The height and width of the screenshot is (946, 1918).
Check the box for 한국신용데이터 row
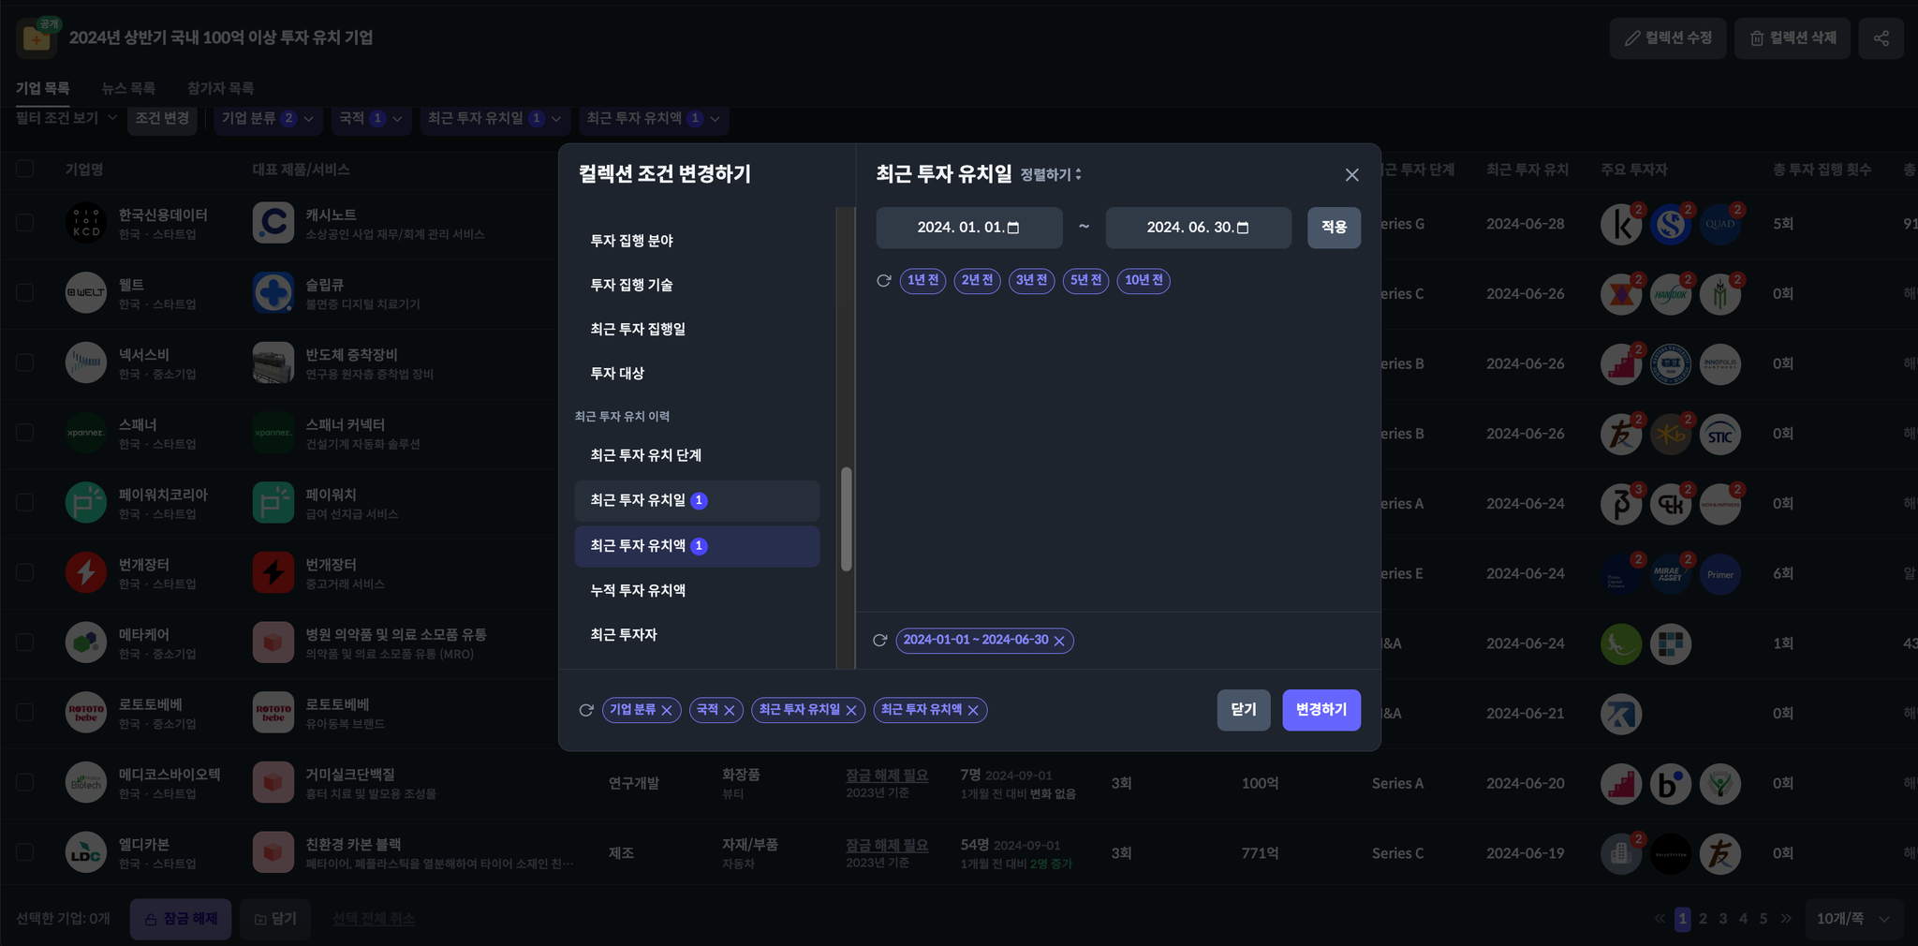click(x=25, y=223)
